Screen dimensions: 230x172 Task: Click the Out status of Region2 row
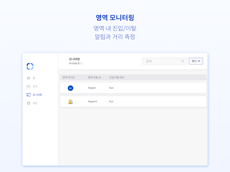coord(111,102)
